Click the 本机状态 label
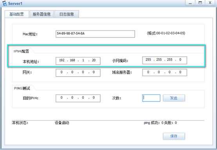This screenshot has height=150, width=217. pos(20,123)
